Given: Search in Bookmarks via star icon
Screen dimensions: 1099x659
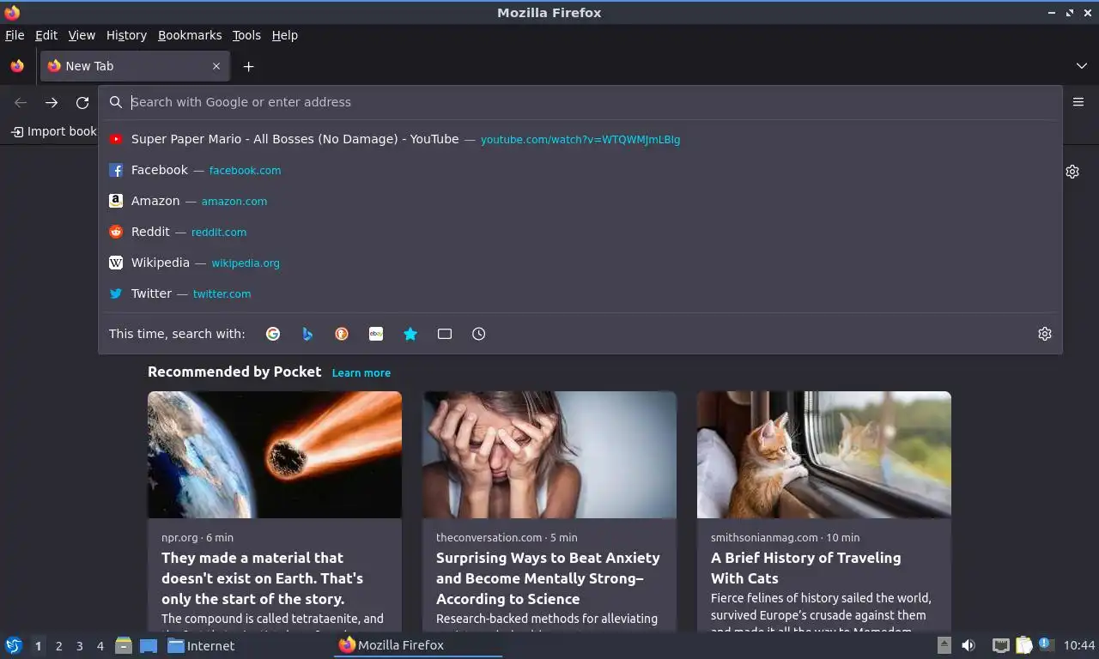Looking at the screenshot, I should 410,334.
